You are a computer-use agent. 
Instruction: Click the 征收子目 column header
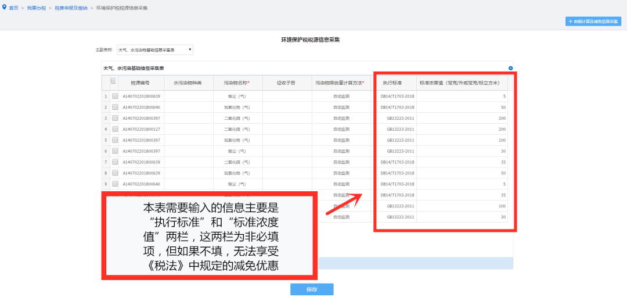pyautogui.click(x=286, y=83)
